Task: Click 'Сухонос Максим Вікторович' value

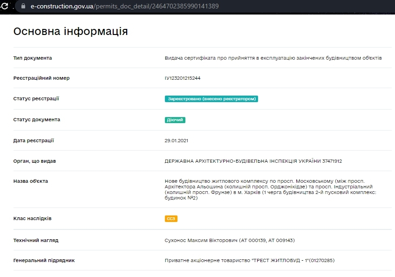Action: click(230, 241)
